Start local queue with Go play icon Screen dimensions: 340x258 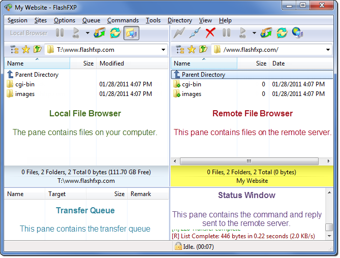click(76, 33)
